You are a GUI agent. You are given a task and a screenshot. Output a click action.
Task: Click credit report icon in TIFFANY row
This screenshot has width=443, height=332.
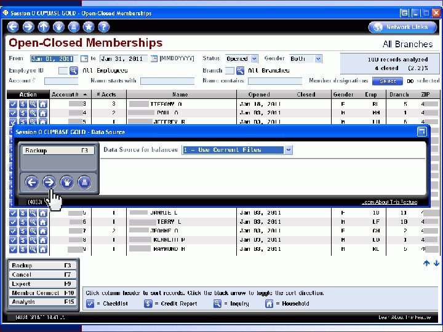pos(23,104)
